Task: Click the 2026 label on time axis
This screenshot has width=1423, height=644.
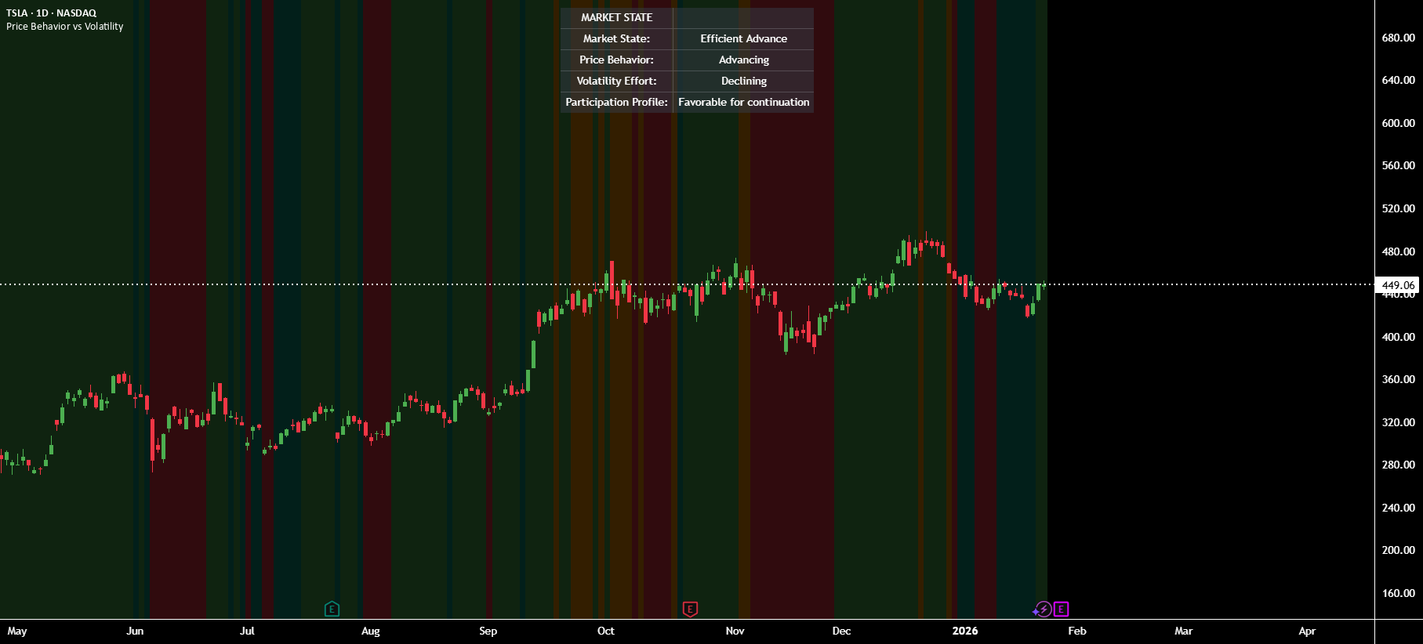Action: (x=965, y=631)
